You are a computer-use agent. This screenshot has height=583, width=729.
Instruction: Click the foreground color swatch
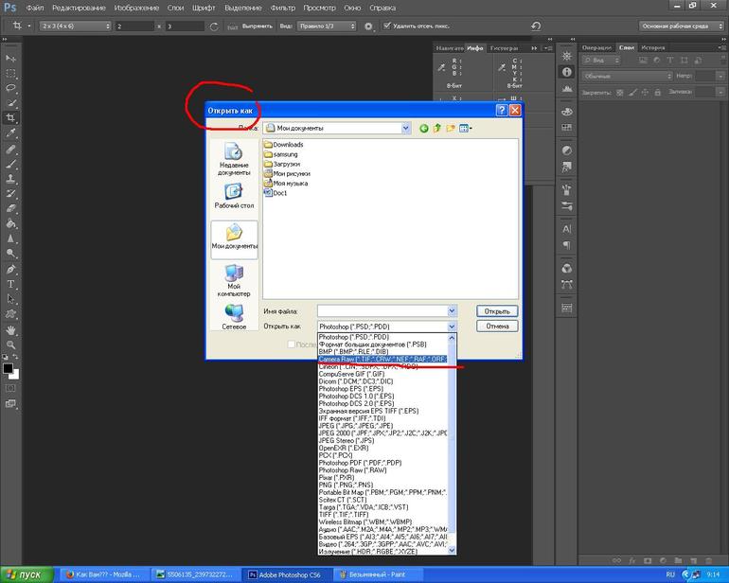click(8, 368)
